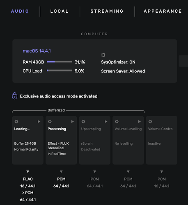Click down triangle below Loading card
Image resolution: width=188 pixels, height=205 pixels.
click(28, 171)
